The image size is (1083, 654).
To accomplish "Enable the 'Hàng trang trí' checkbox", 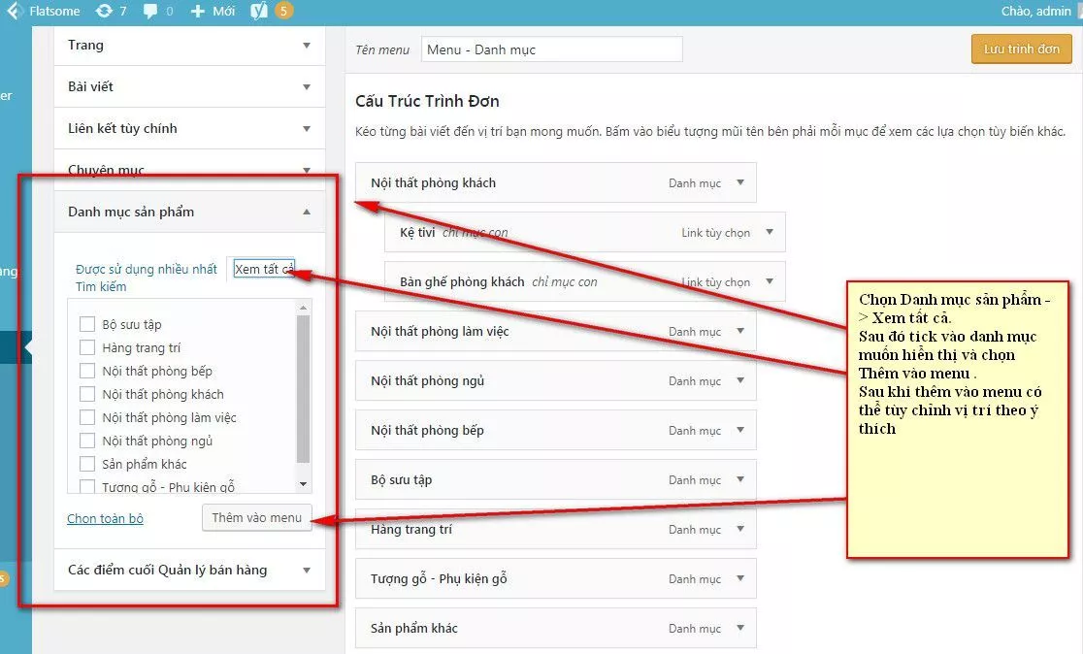I will point(86,346).
